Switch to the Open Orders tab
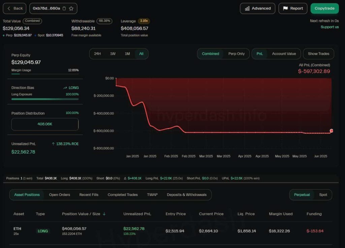Screen dimensions: 345x248 pos(60,195)
